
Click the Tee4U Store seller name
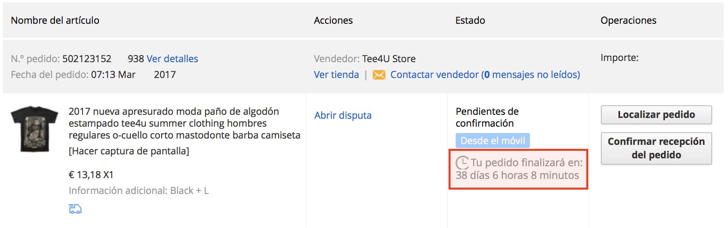tap(389, 59)
